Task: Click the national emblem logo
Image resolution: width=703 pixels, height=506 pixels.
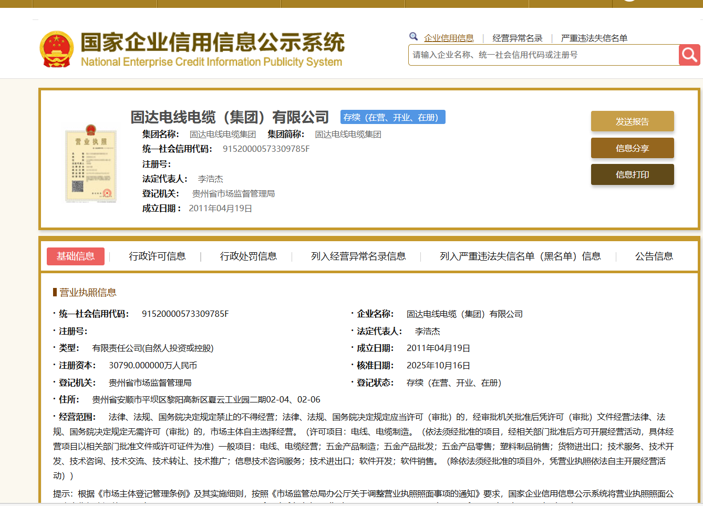Action: [x=57, y=49]
